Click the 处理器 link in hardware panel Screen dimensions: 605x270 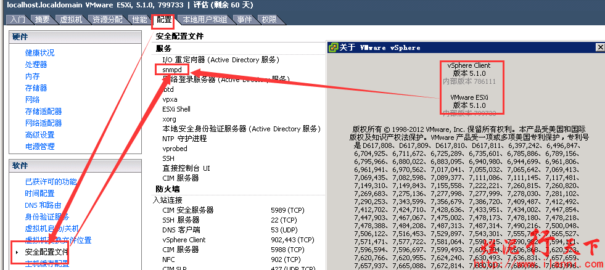click(x=36, y=65)
